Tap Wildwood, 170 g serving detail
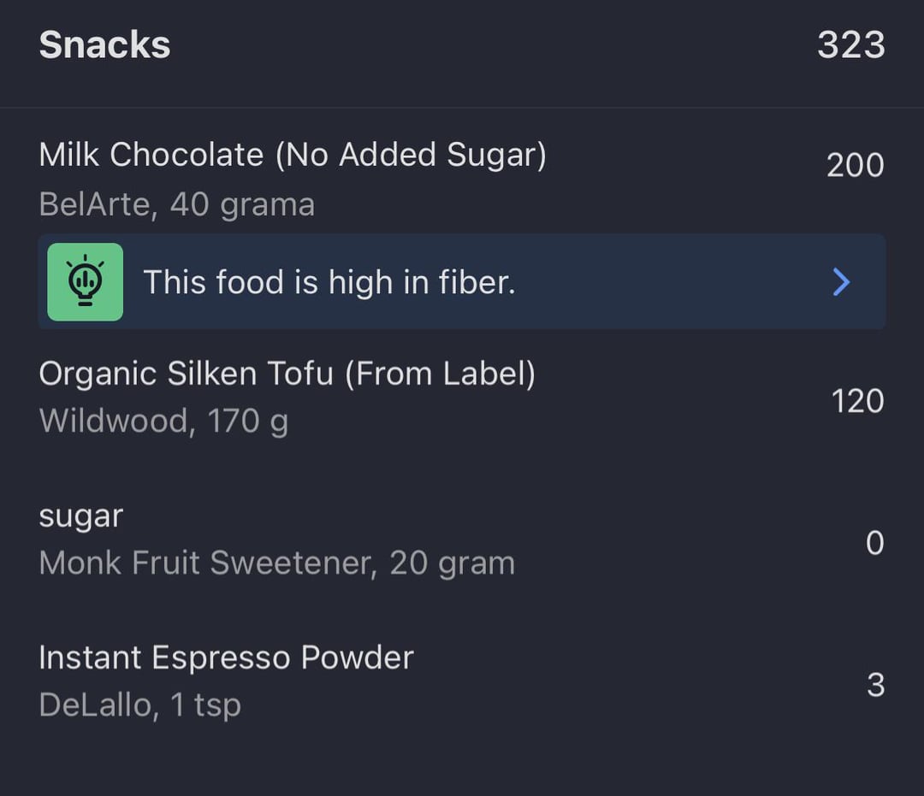 163,421
